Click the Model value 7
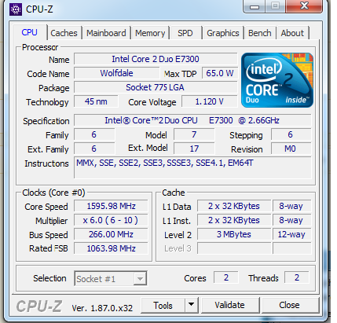Screen dimensions: 337x323 [x=194, y=134]
